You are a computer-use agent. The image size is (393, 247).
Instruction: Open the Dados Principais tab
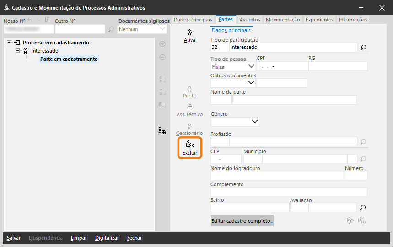193,20
